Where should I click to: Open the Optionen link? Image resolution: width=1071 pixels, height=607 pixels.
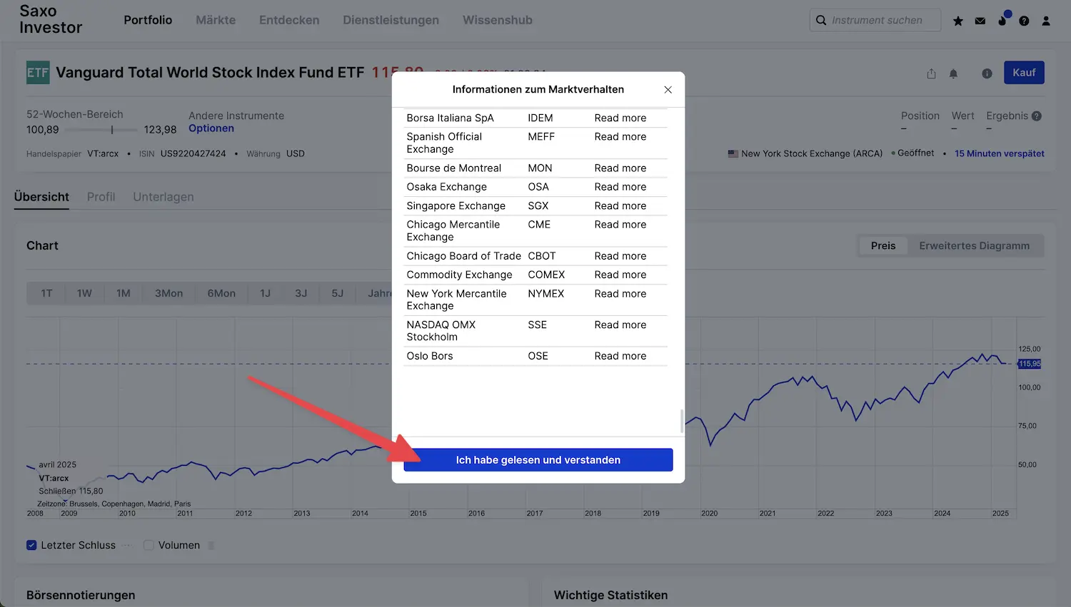(211, 128)
